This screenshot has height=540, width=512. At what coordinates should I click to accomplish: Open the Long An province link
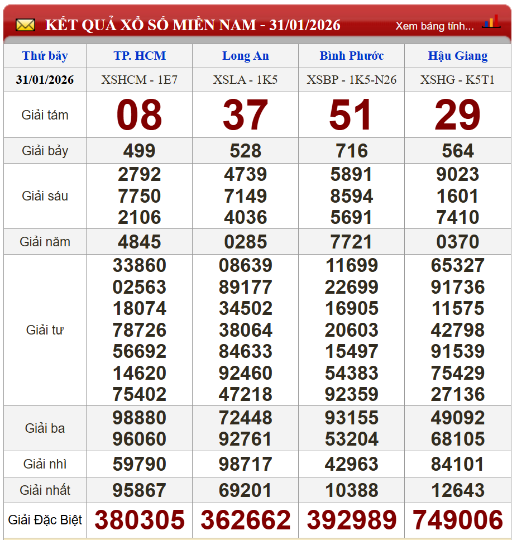[245, 56]
